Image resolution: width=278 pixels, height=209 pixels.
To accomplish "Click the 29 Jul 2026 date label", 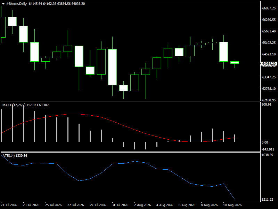I will pos(98,205).
